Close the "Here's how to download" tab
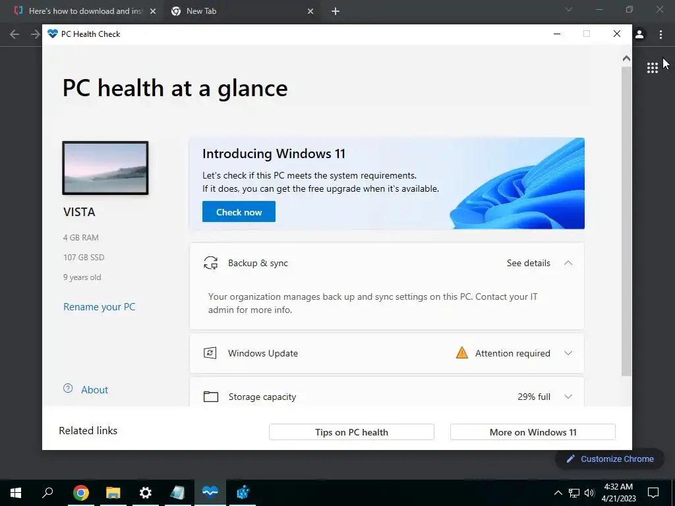The width and height of the screenshot is (675, 506). [153, 12]
